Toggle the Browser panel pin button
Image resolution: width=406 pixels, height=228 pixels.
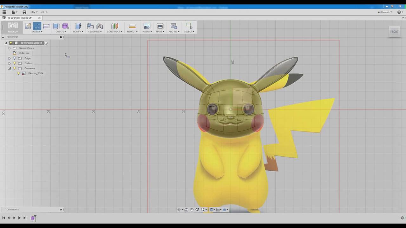pyautogui.click(x=61, y=37)
